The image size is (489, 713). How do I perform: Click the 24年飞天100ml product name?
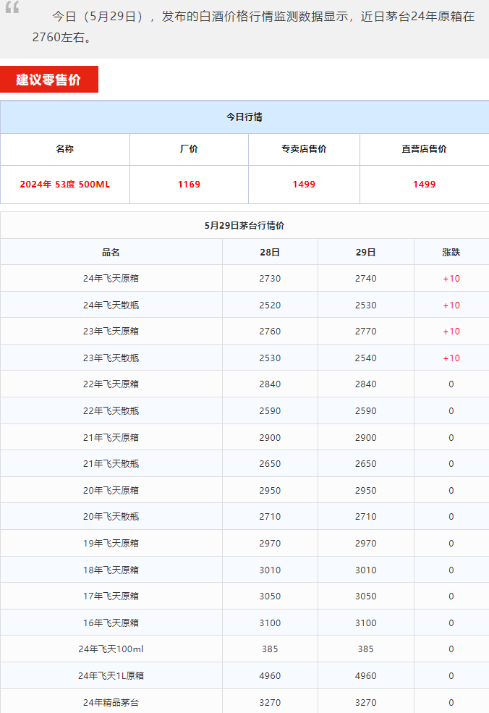pos(111,649)
